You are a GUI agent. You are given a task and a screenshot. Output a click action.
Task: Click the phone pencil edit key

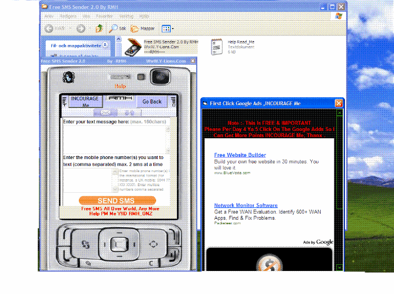click(88, 263)
